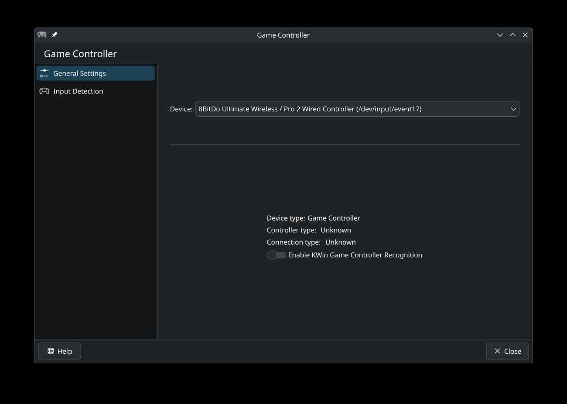The width and height of the screenshot is (567, 404).
Task: Toggle the KWin Game Controller Recognition switch
Action: click(277, 255)
